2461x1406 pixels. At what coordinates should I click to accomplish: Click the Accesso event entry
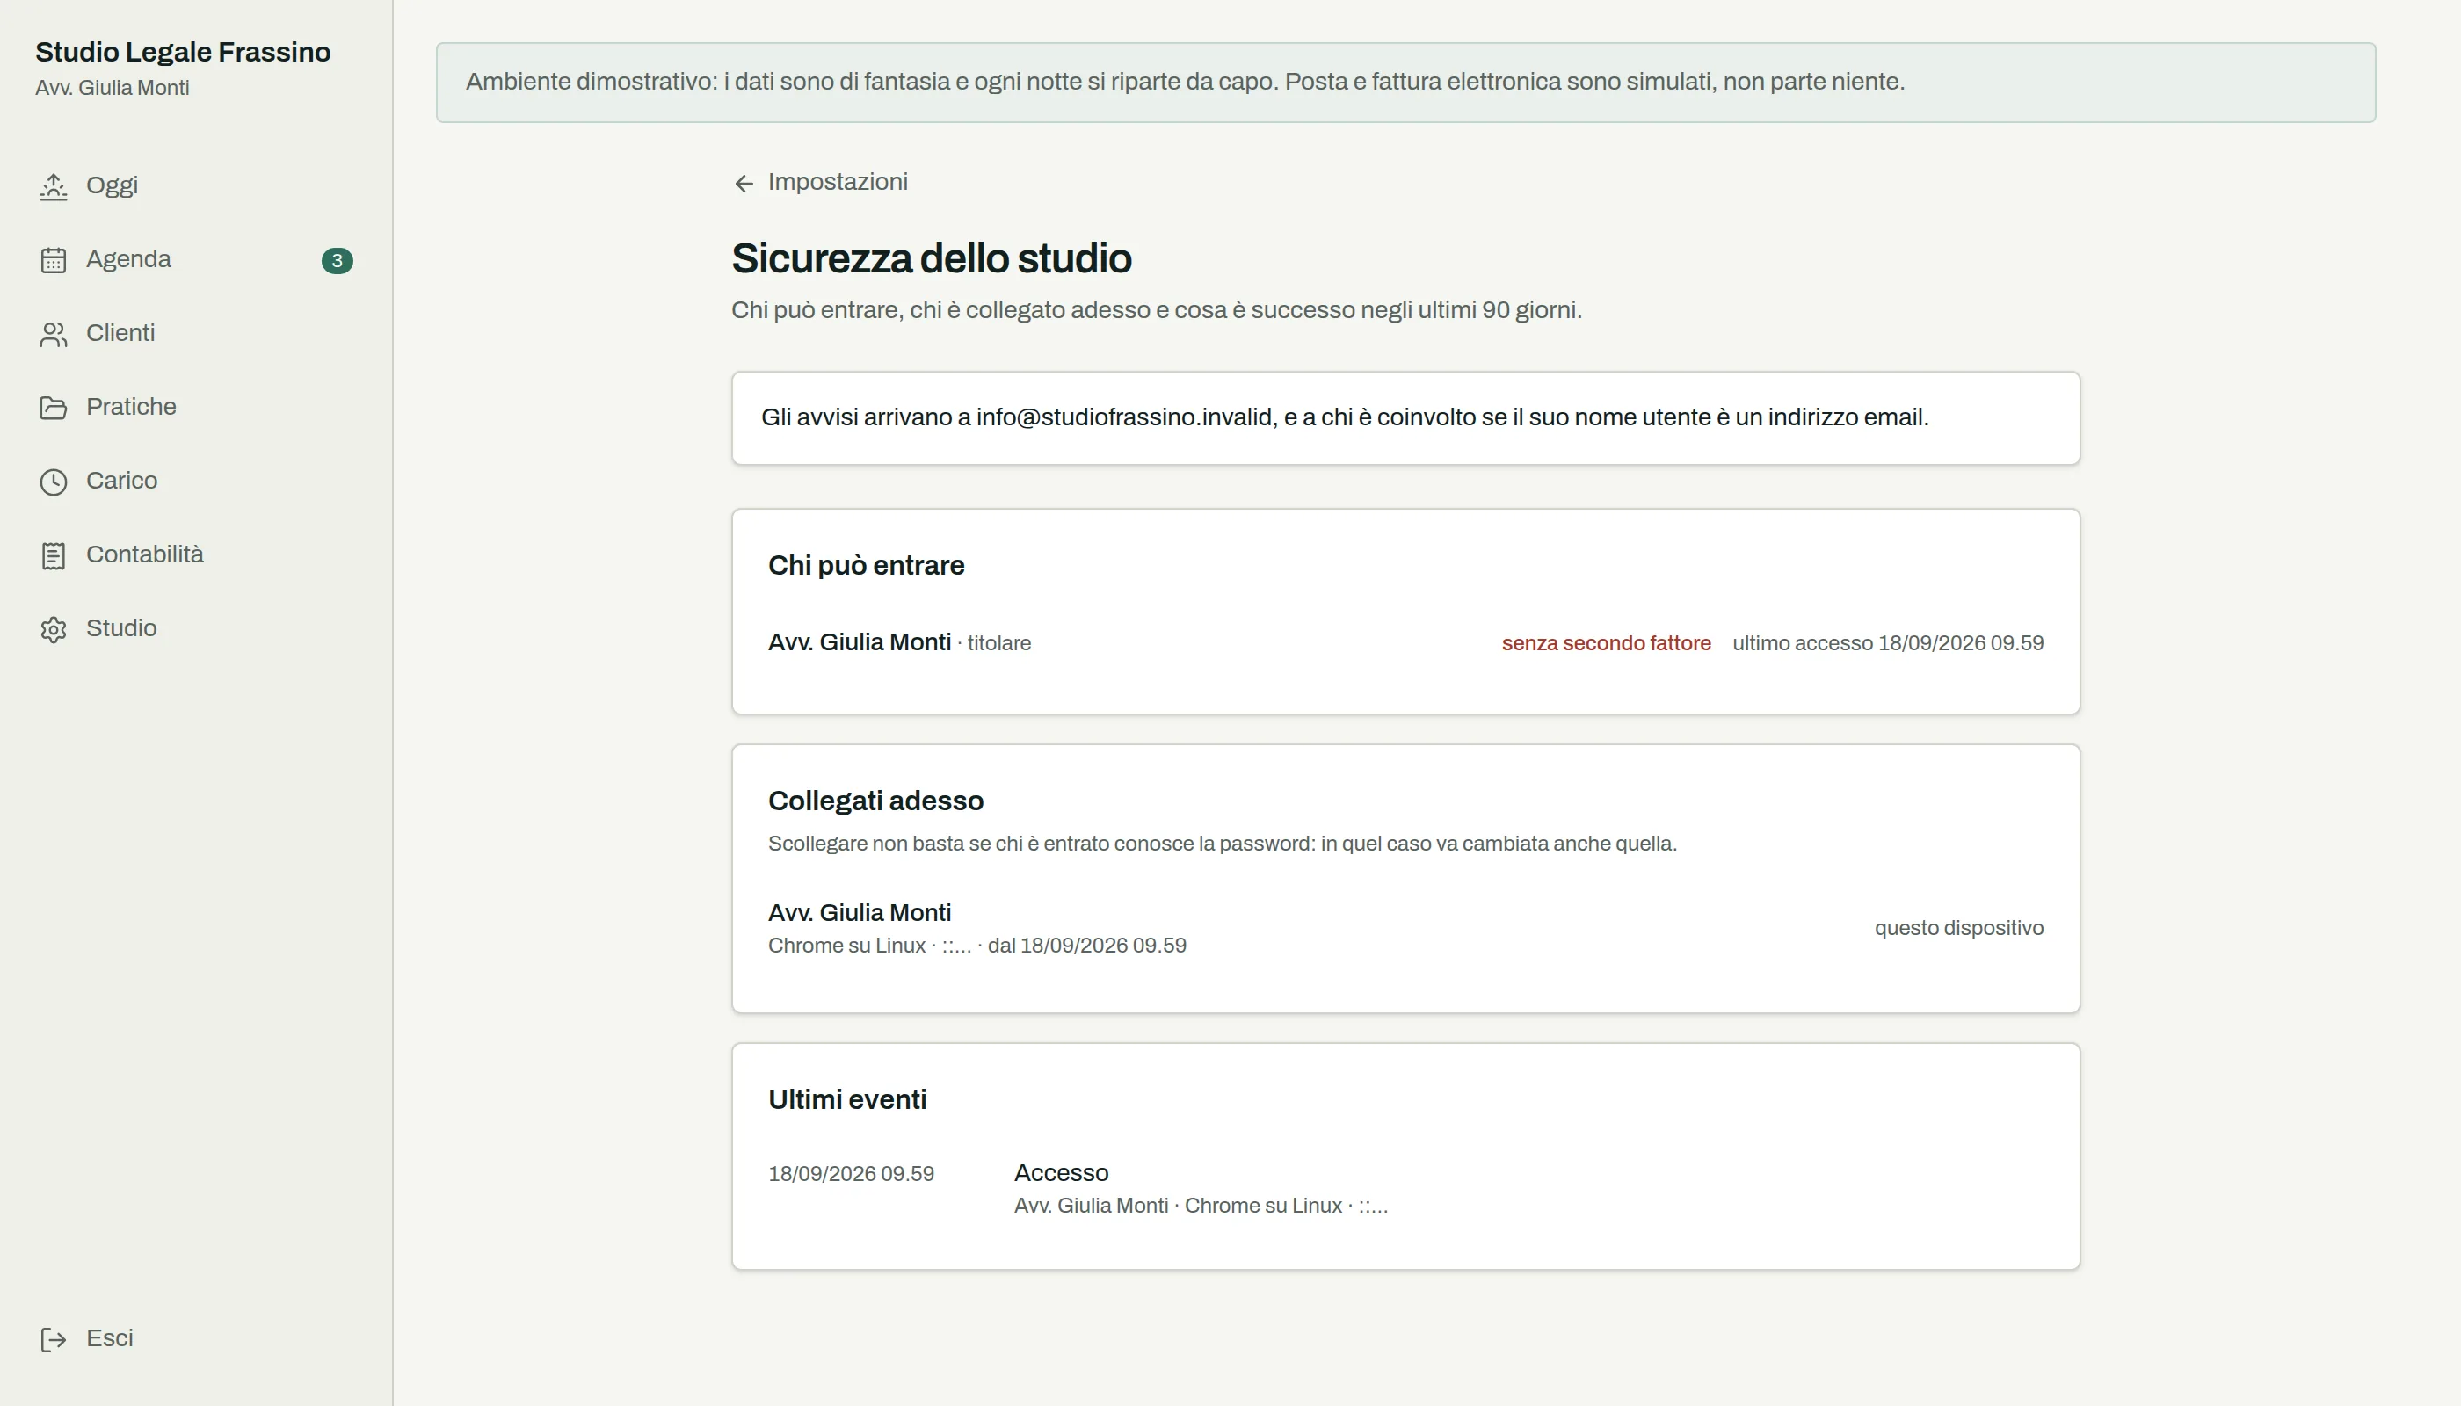[1405, 1189]
